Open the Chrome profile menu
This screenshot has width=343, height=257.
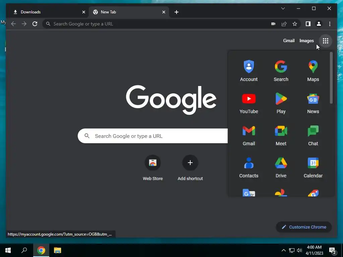click(319, 24)
